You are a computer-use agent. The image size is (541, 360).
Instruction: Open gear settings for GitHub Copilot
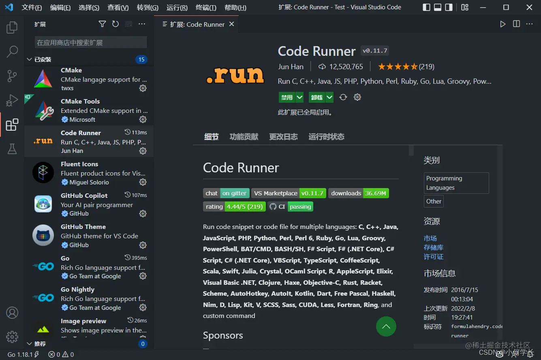(143, 214)
